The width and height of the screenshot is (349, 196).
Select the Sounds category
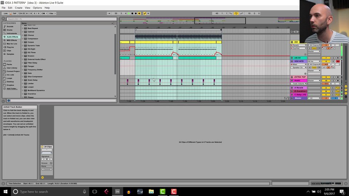(x=10, y=26)
